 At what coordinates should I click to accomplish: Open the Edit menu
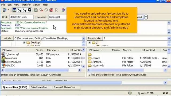click(10, 5)
